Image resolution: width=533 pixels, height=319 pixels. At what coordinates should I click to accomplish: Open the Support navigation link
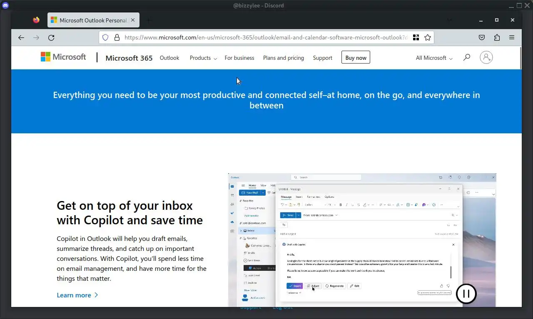[323, 58]
